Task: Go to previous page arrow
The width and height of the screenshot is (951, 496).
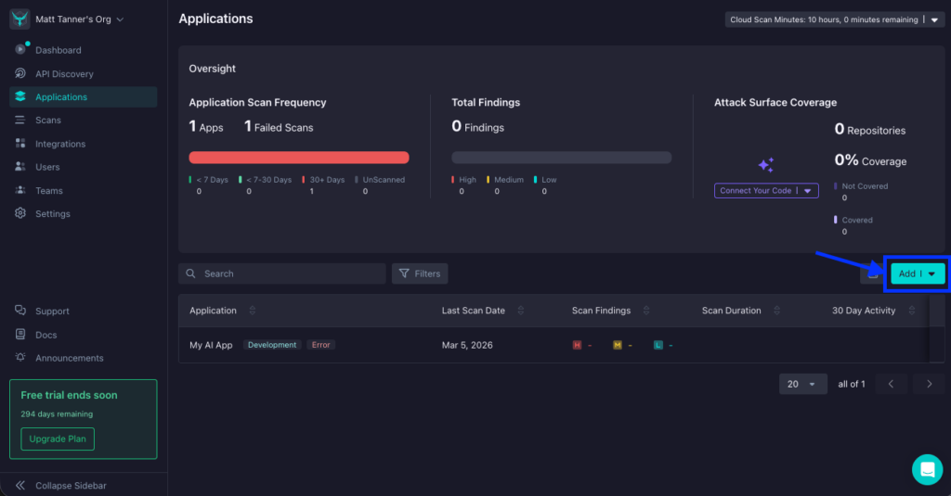Action: 891,384
